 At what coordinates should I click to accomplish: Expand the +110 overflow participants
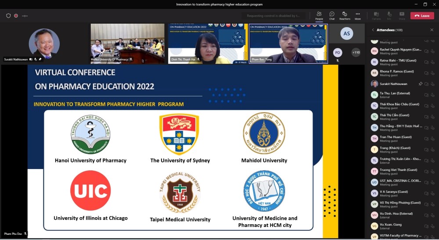click(x=356, y=53)
